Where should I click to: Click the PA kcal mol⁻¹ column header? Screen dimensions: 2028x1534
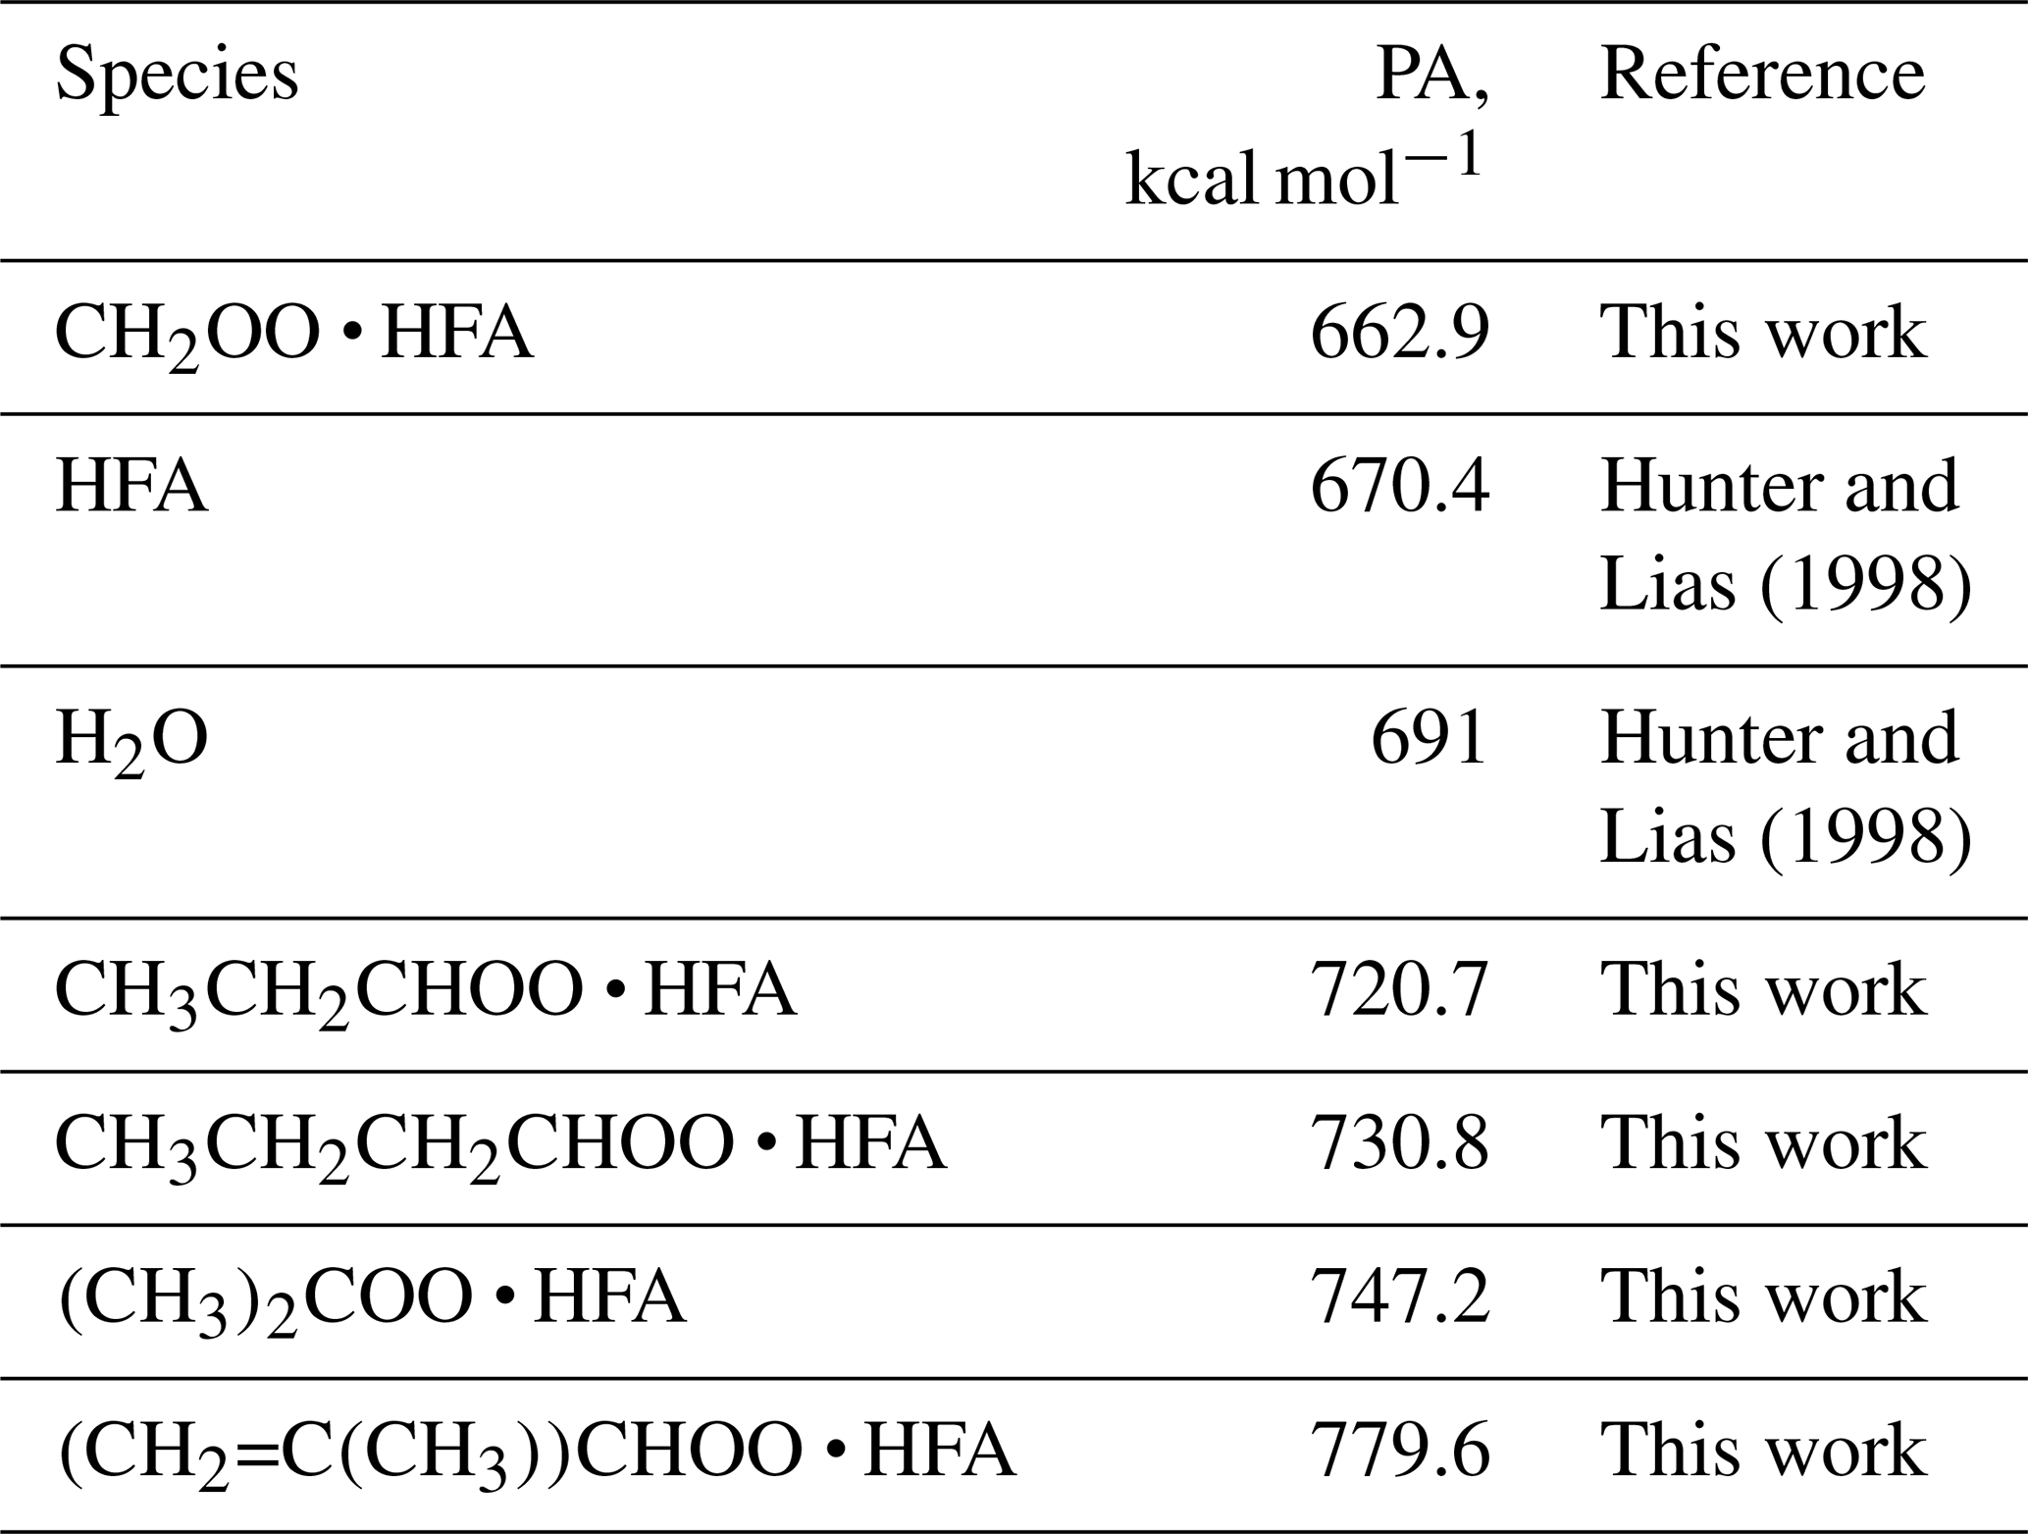click(x=1307, y=128)
